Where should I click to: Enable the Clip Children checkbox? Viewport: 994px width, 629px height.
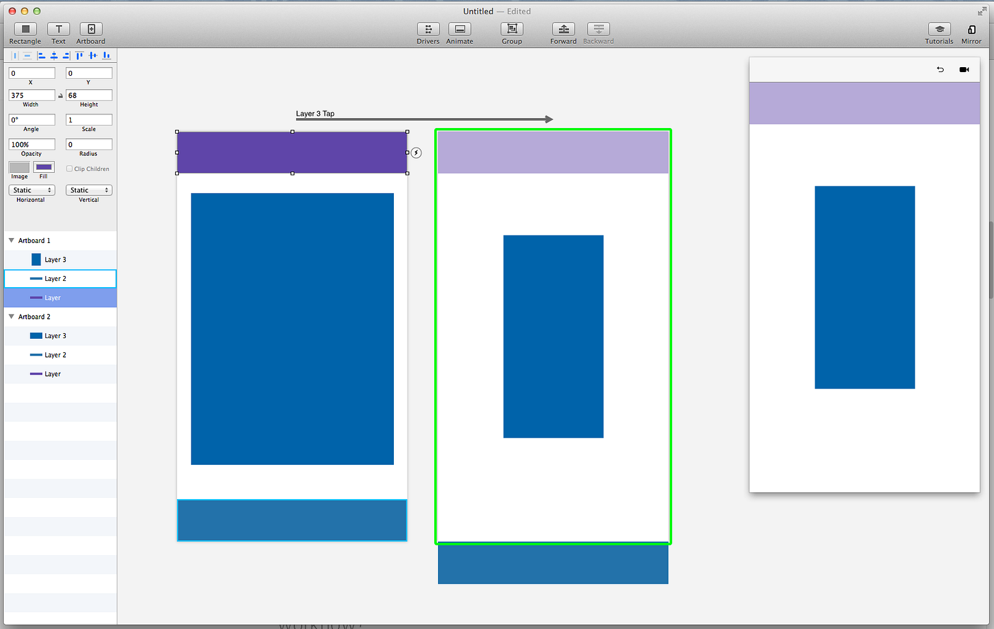[70, 168]
